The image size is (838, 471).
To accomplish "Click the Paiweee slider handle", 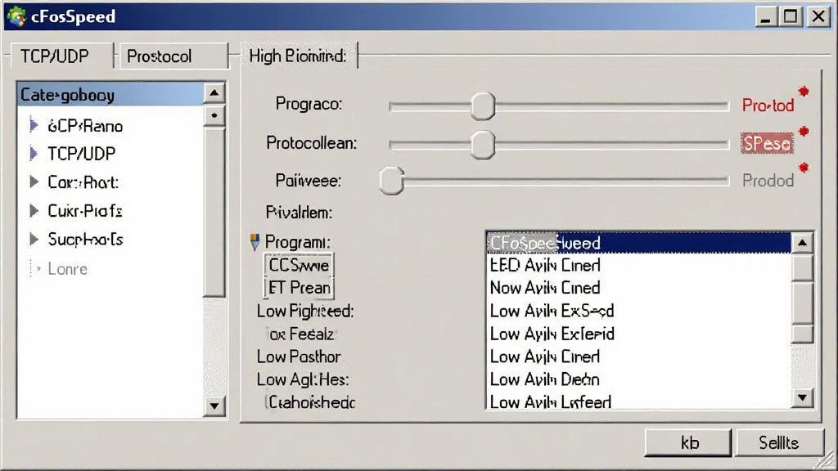I will click(392, 181).
